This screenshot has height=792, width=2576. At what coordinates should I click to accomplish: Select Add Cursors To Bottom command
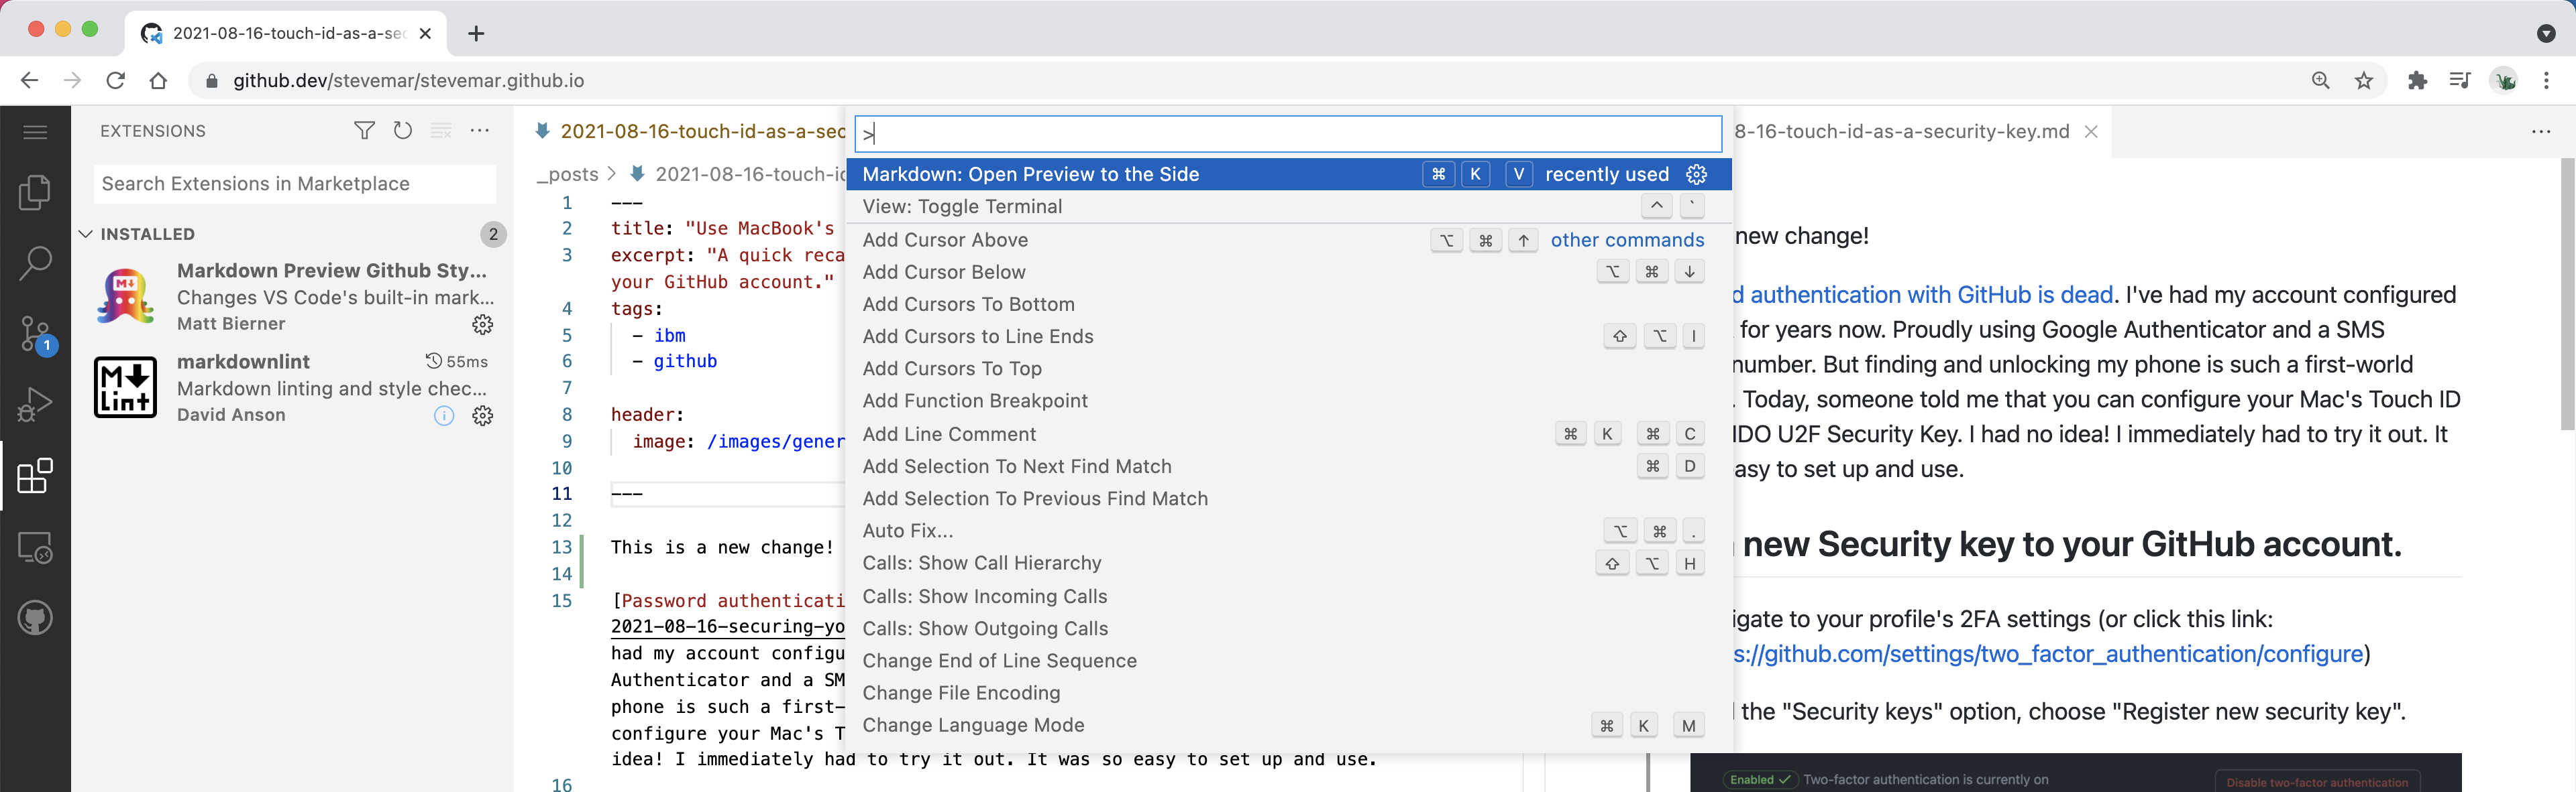pos(1289,305)
